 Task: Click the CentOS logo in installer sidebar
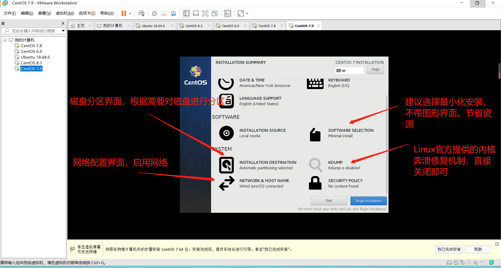point(195,76)
